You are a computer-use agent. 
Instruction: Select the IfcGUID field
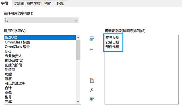pos(40,38)
